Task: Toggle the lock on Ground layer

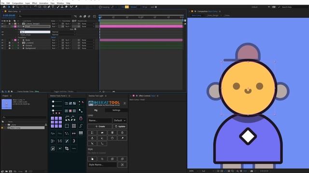Action: [10, 46]
